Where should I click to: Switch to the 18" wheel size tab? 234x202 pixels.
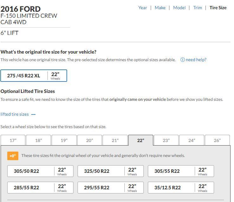coord(39,140)
